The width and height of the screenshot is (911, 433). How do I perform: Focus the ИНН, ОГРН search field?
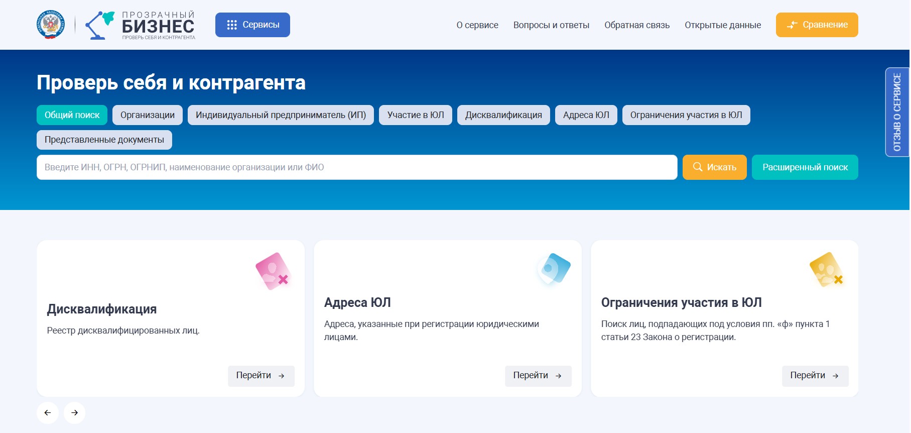coord(357,167)
